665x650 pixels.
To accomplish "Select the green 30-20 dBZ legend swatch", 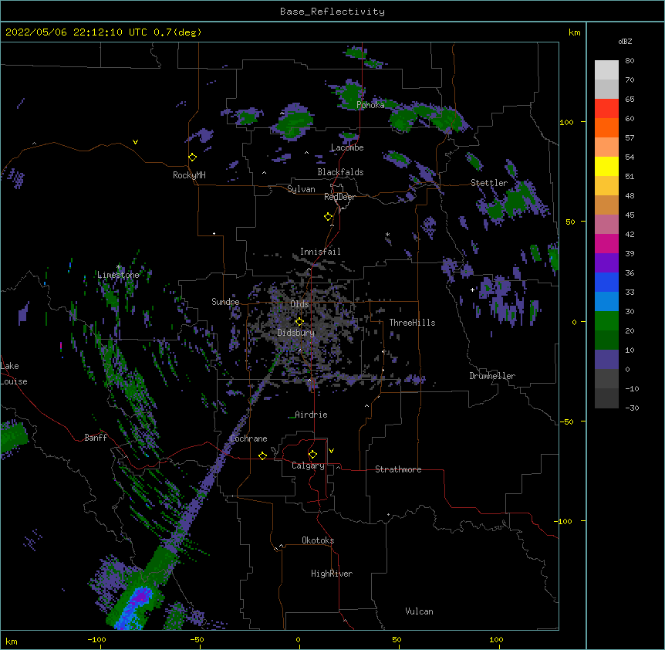I will pos(606,321).
